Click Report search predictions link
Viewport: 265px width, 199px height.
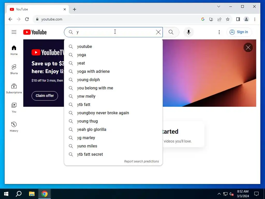[x=142, y=161]
